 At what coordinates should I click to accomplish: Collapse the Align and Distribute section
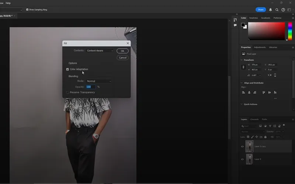pyautogui.click(x=242, y=83)
